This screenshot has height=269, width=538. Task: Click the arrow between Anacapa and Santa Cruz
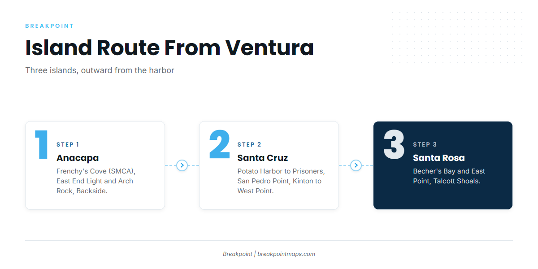[182, 165]
